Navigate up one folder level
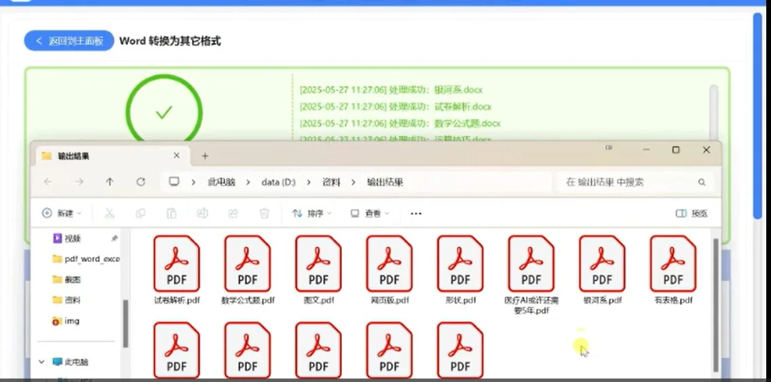The height and width of the screenshot is (382, 771). tap(110, 182)
